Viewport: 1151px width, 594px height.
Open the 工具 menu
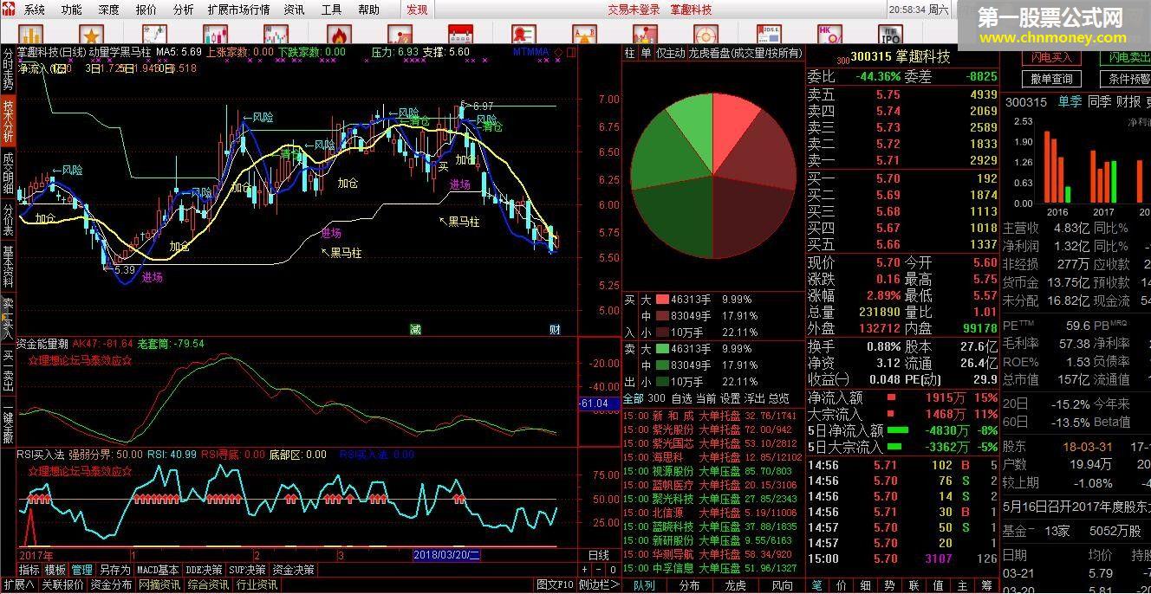331,10
